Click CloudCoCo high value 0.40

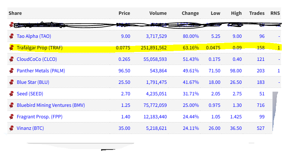click(x=237, y=59)
